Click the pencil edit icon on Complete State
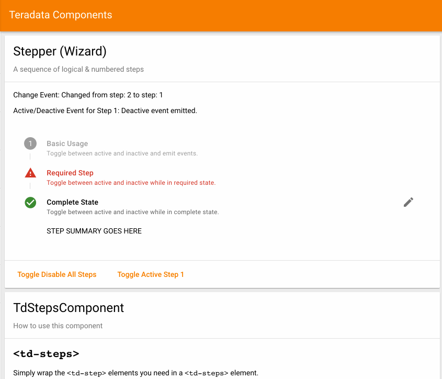This screenshot has height=379, width=442. (408, 202)
